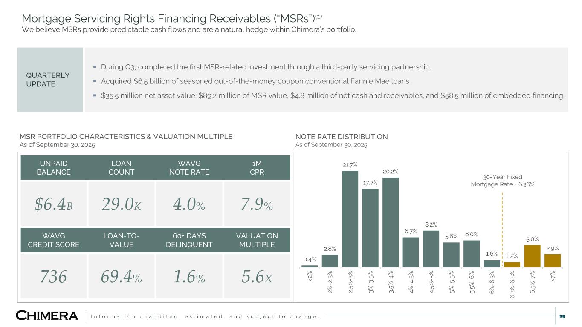Screen dimensions: 582x327
Task: Select the gold 2.9% bar for >7%
Action: (553, 261)
